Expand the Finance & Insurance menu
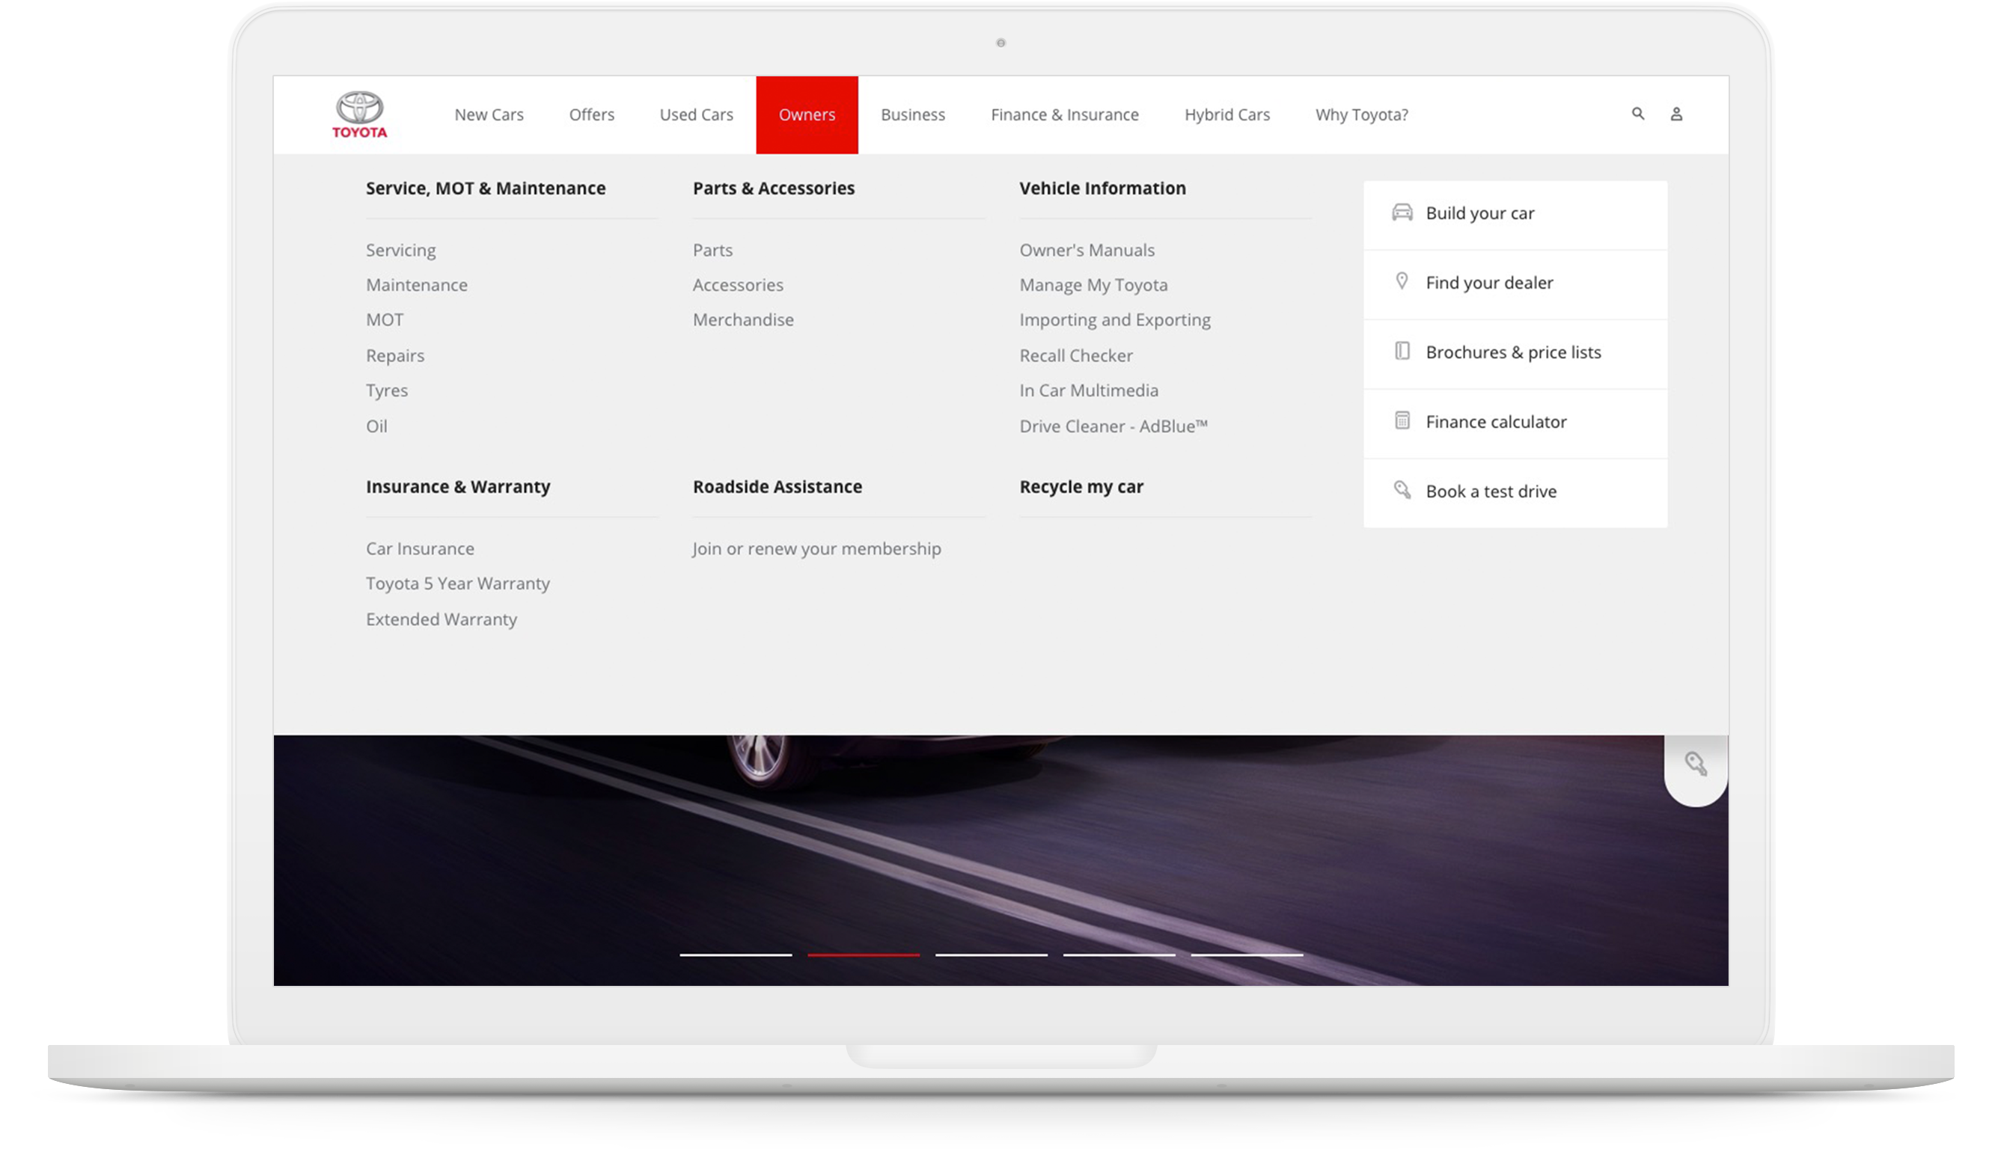Screen dimensions: 1998x1149 pyautogui.click(x=1064, y=115)
